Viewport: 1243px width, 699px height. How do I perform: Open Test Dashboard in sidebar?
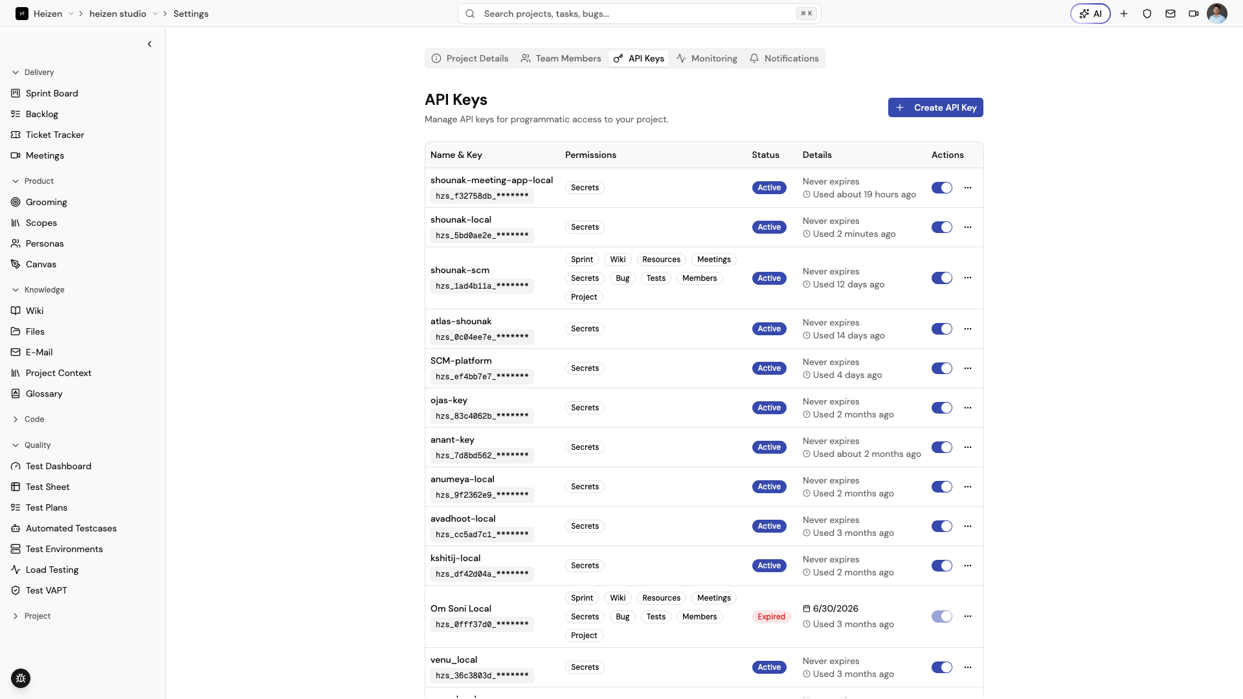point(58,466)
